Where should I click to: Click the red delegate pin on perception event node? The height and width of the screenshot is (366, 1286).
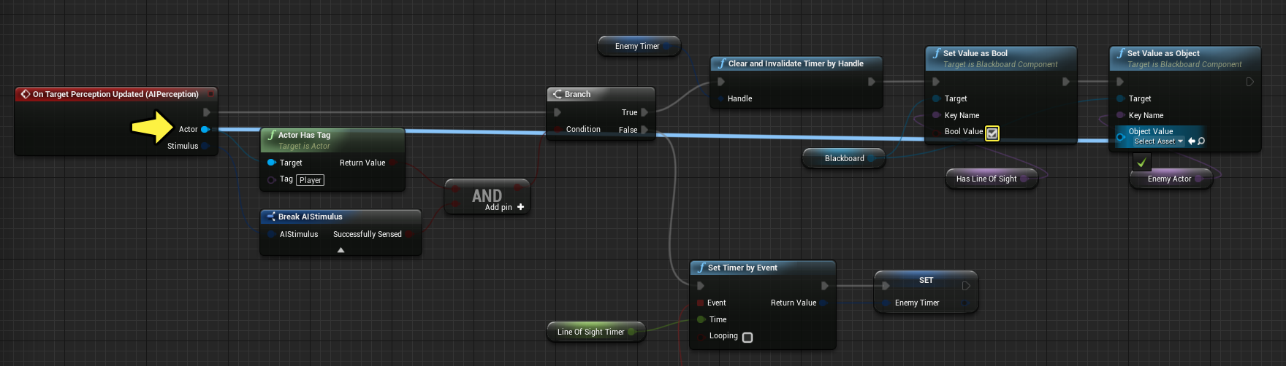[x=211, y=94]
